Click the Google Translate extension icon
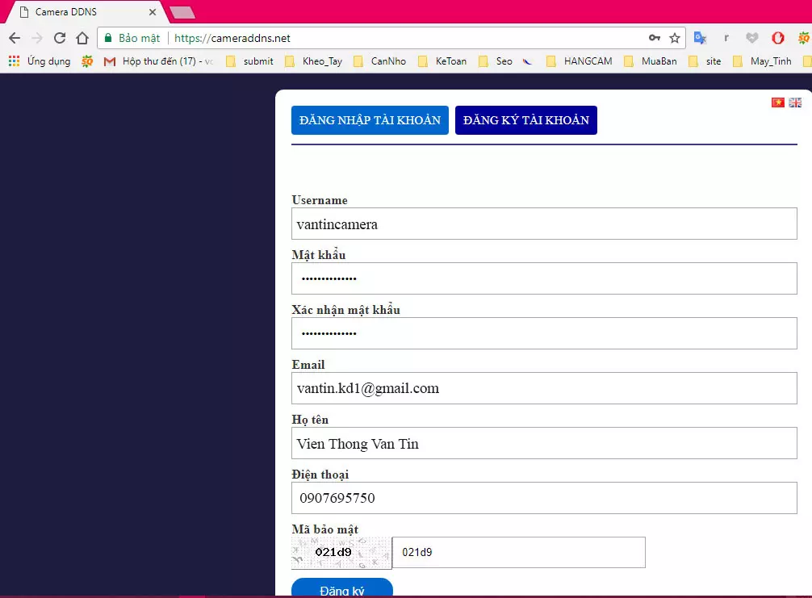The width and height of the screenshot is (812, 598). pyautogui.click(x=701, y=38)
